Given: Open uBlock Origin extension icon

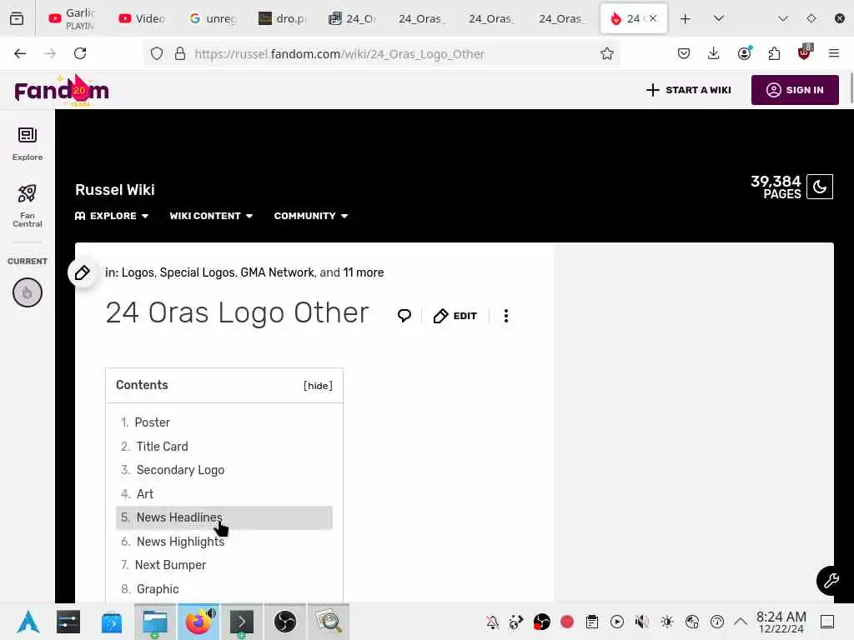Looking at the screenshot, I should [x=805, y=52].
